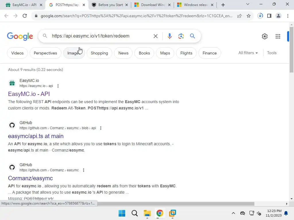Open Windows Start menu

[122, 213]
